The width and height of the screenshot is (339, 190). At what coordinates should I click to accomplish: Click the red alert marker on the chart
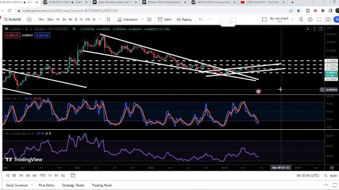[258, 91]
